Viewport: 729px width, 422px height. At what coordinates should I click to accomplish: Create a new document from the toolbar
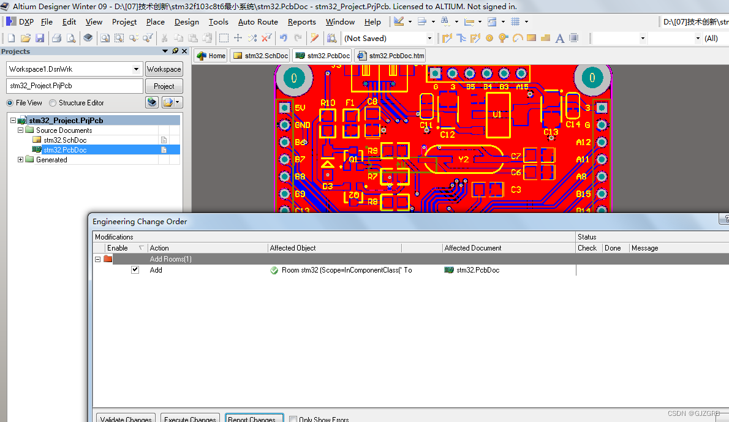(x=12, y=38)
